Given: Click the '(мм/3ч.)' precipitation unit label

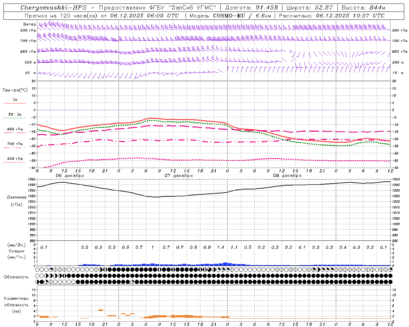Looking at the screenshot, I should (x=16, y=245).
